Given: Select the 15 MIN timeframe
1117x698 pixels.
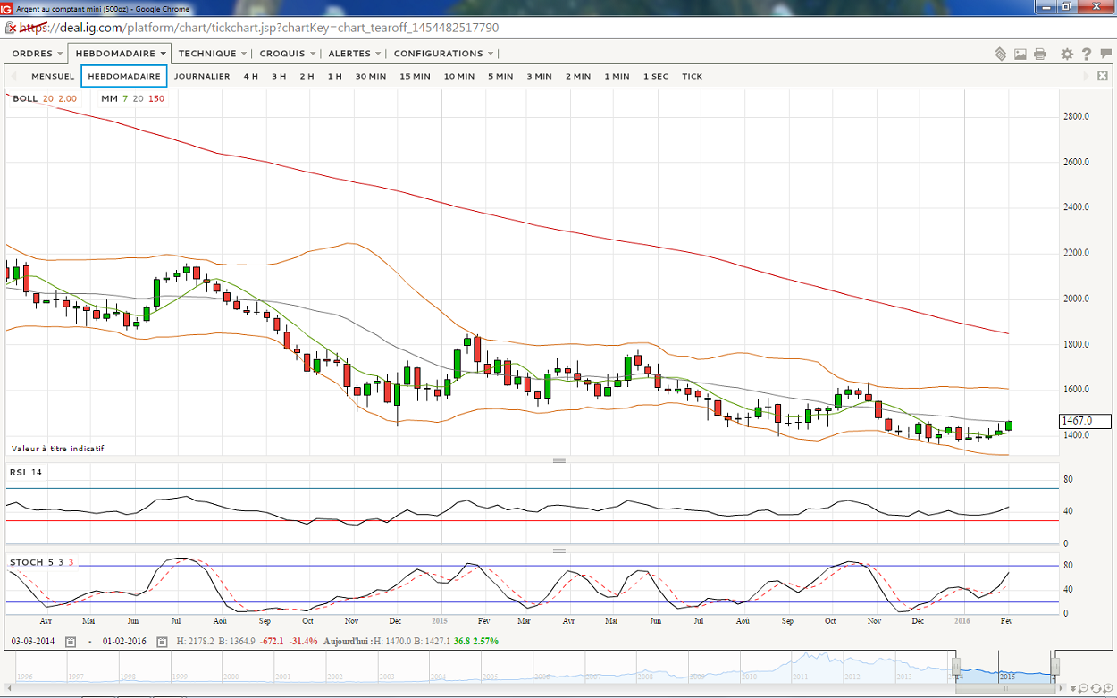Looking at the screenshot, I should (416, 77).
